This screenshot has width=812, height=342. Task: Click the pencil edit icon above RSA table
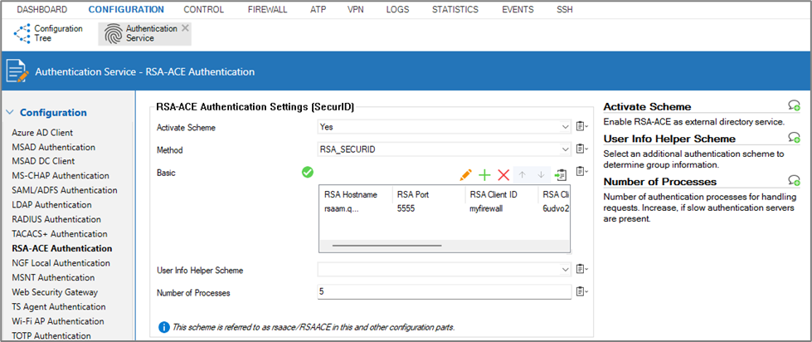point(465,174)
